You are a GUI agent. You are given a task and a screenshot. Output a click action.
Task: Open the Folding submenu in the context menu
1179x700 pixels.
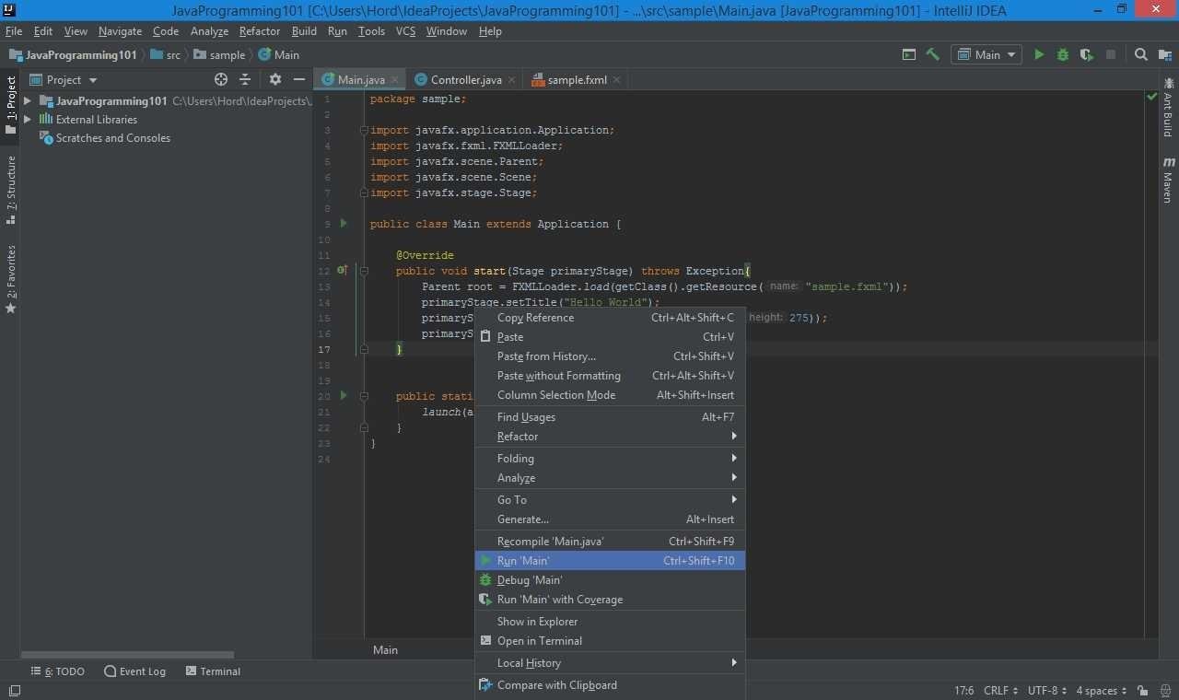pyautogui.click(x=610, y=459)
